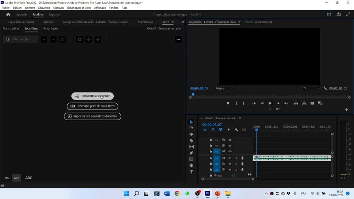Select the Selection tool arrow in timeline tools
This screenshot has height=199, width=354.
point(191,122)
